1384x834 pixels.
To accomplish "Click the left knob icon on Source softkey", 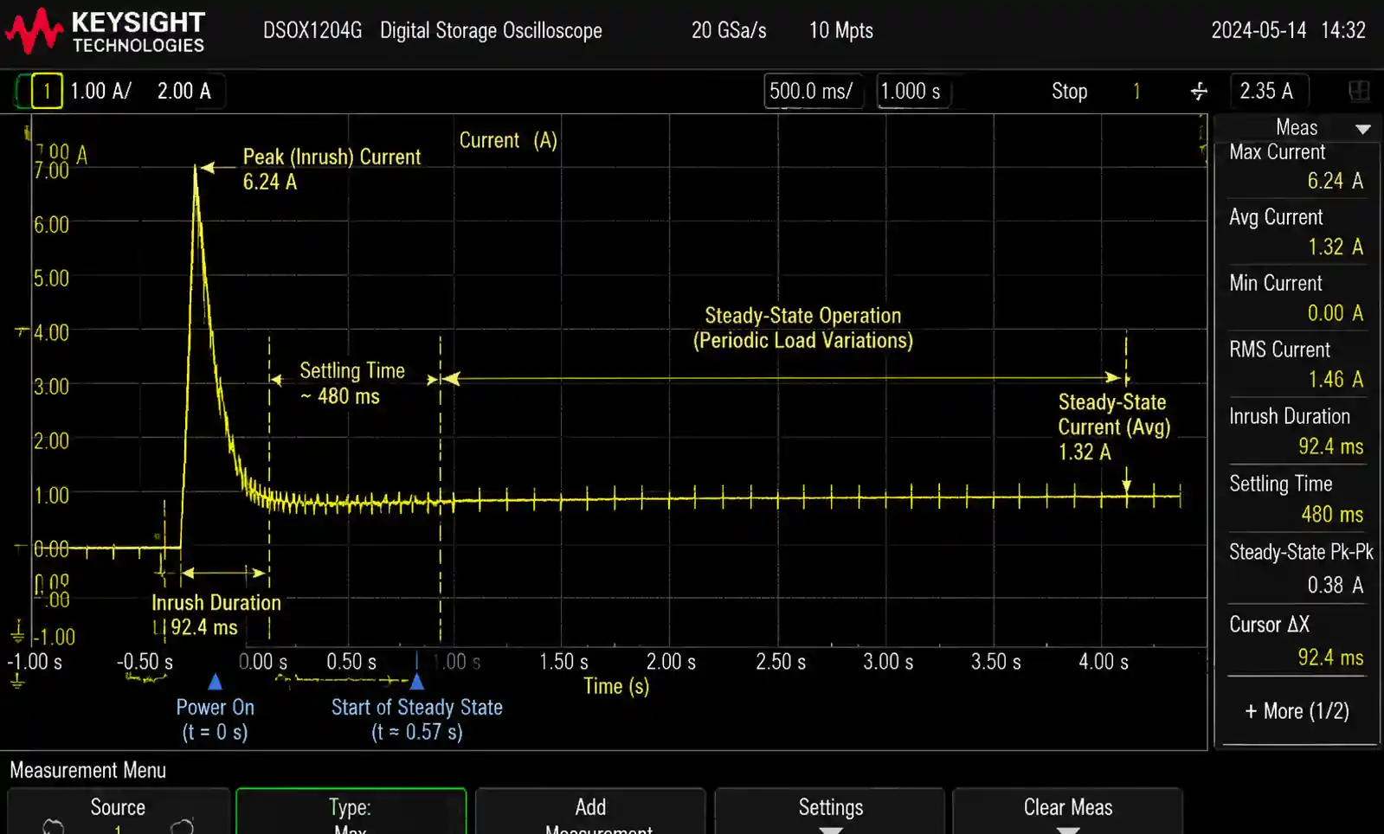I will coord(53,827).
